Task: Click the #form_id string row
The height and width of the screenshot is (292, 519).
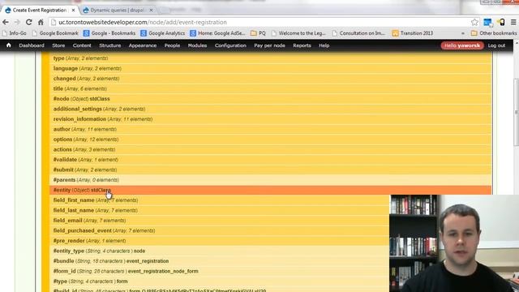Action: [220, 271]
